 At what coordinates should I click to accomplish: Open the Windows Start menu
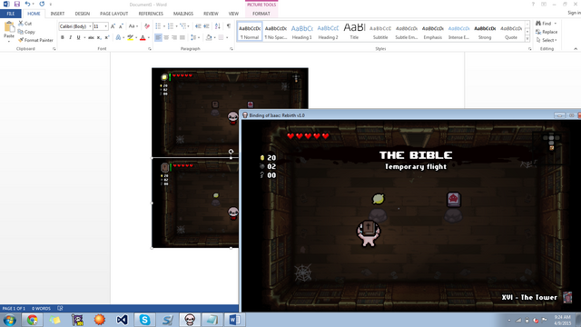coord(9,320)
